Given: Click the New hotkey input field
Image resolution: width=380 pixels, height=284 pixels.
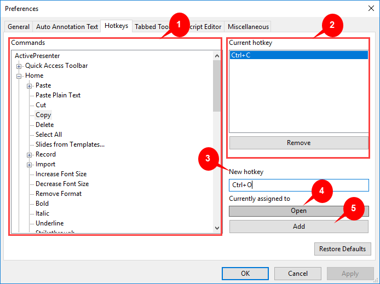Looking at the screenshot, I should tap(299, 185).
